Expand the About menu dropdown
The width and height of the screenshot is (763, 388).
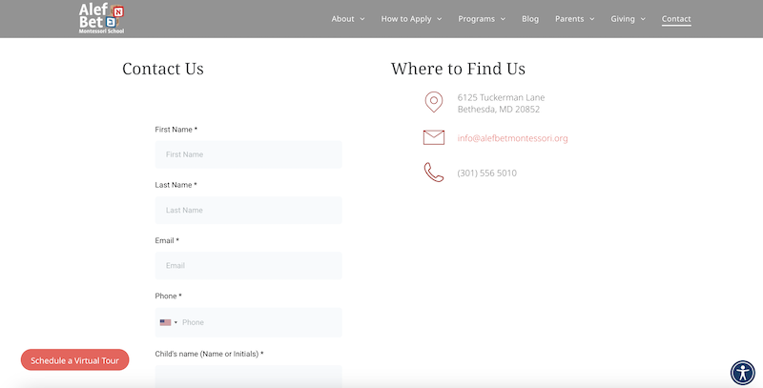point(347,19)
